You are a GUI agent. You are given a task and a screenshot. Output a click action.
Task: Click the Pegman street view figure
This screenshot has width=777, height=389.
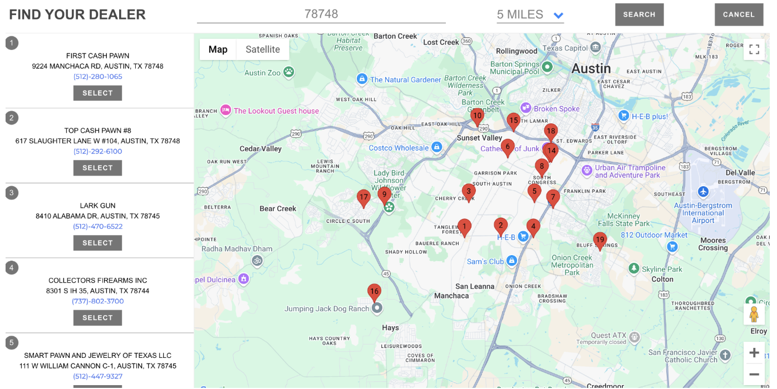click(x=754, y=313)
